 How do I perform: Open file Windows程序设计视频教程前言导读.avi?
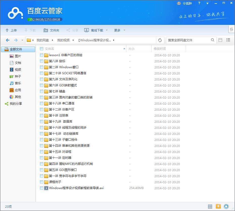(x=76, y=188)
